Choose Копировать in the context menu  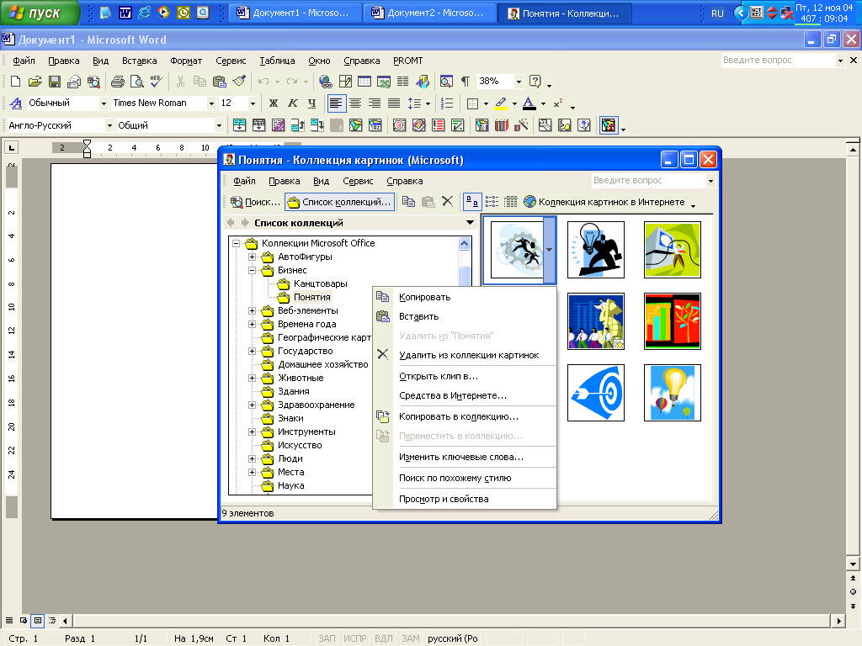[x=465, y=297]
